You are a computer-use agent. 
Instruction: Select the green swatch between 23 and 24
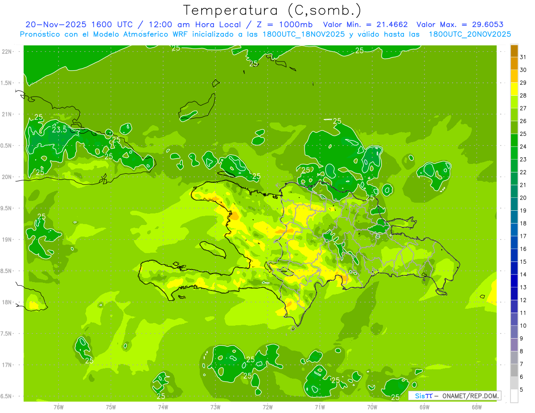click(x=514, y=153)
